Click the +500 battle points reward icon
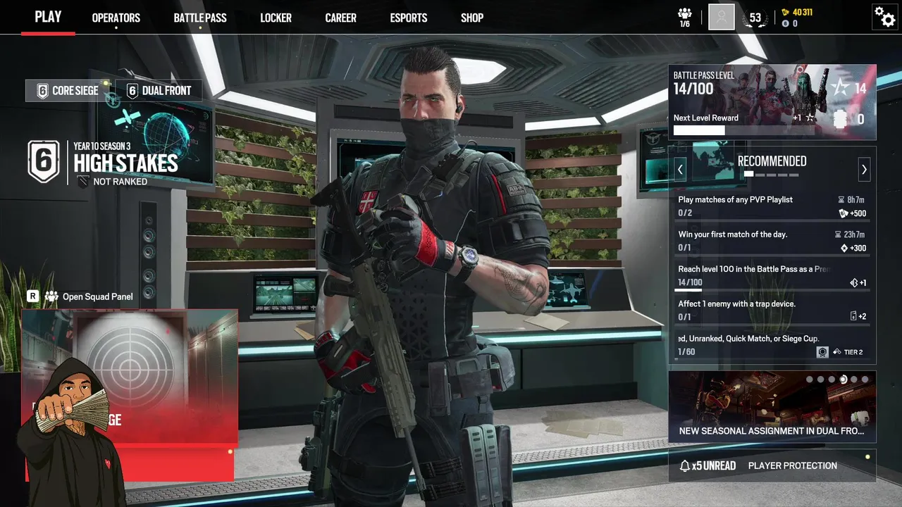 [844, 213]
